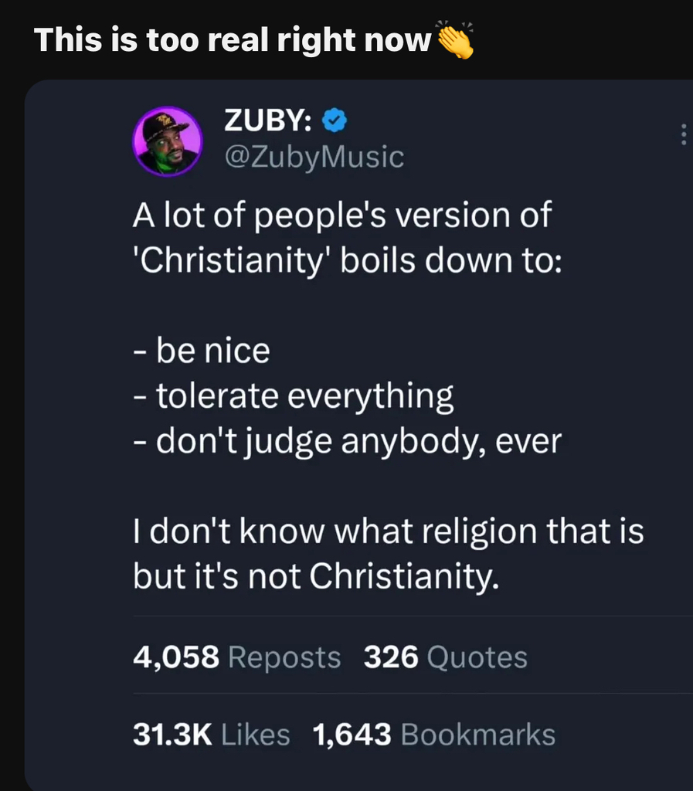Click the line "A lot of people's version of"
Screen dimensions: 693x791
click(x=342, y=216)
